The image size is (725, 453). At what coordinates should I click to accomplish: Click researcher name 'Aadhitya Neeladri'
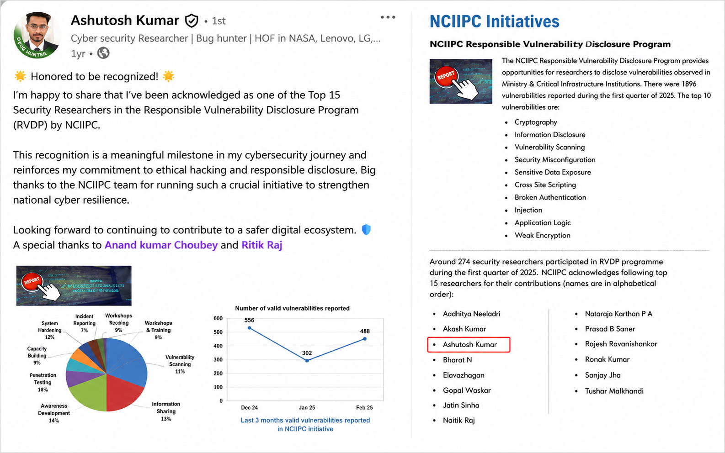point(471,314)
